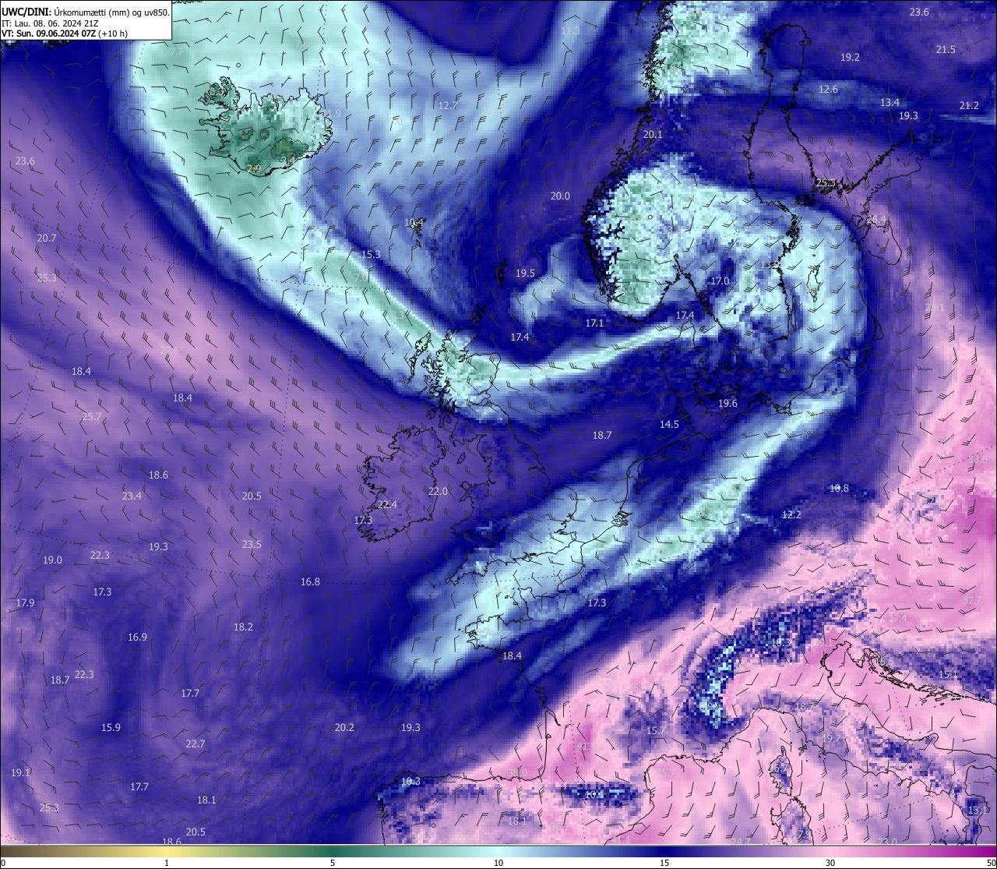
Task: Click the 15.9 value on the map
Action: click(x=111, y=727)
